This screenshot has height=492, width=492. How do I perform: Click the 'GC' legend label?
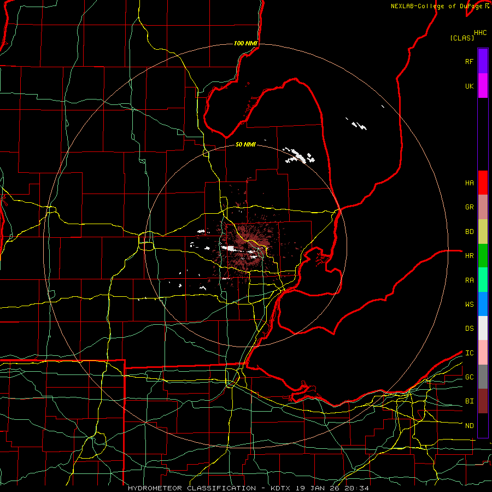pos(469,377)
